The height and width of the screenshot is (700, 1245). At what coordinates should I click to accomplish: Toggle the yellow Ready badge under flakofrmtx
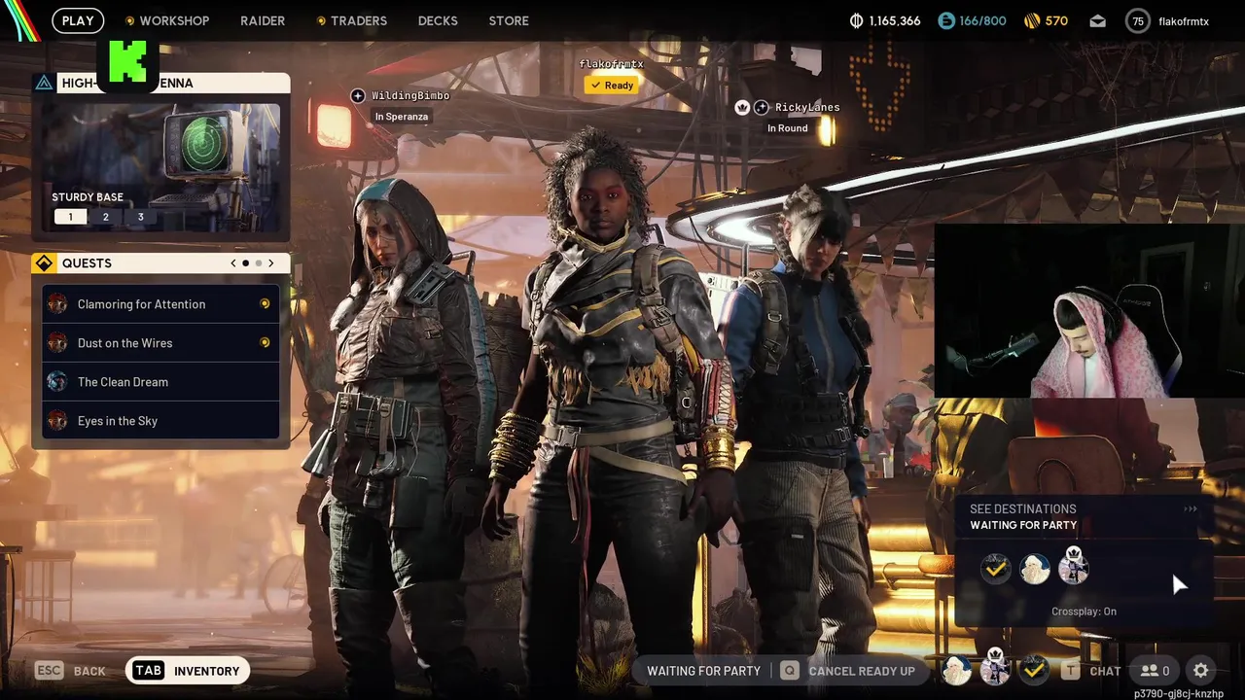point(612,85)
